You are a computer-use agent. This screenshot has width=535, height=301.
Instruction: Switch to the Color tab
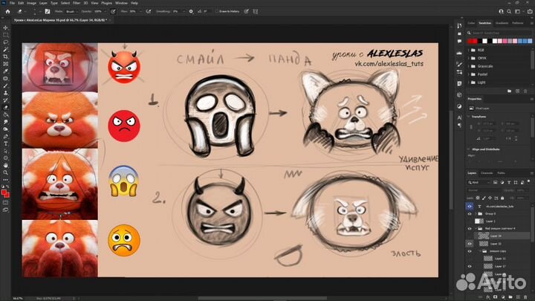(471, 23)
